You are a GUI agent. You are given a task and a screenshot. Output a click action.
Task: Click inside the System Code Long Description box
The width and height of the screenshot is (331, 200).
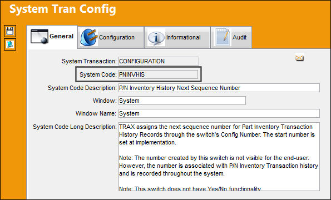pos(219,157)
